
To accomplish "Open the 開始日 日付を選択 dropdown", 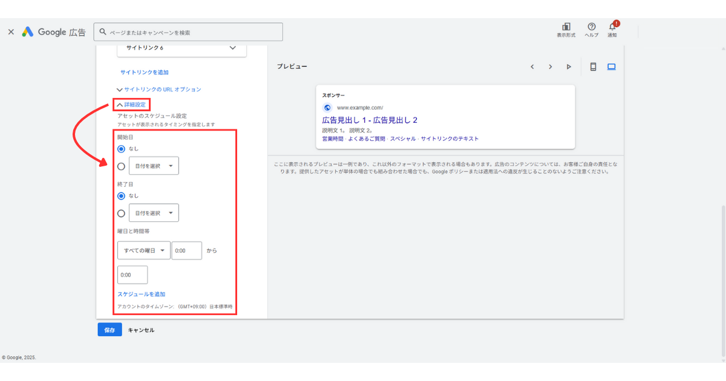I will pyautogui.click(x=154, y=166).
